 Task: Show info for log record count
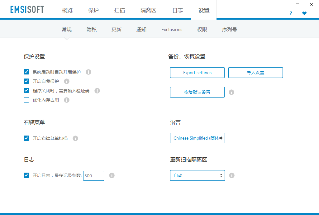point(112,175)
